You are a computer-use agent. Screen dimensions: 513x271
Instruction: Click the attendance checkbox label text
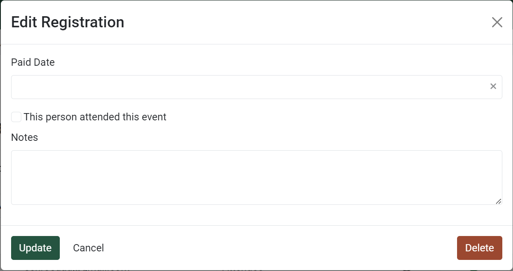coord(95,117)
